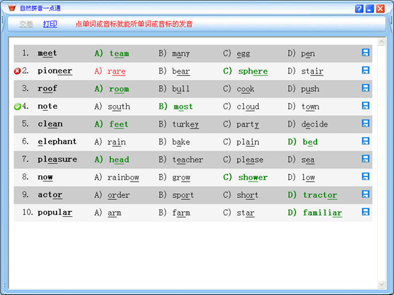Play pronunciation of the word roof
This screenshot has height=295, width=394.
[47, 88]
